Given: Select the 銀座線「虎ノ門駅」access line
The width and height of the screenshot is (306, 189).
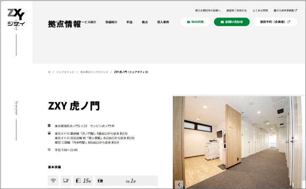Looking at the screenshot, I should coord(91,134).
